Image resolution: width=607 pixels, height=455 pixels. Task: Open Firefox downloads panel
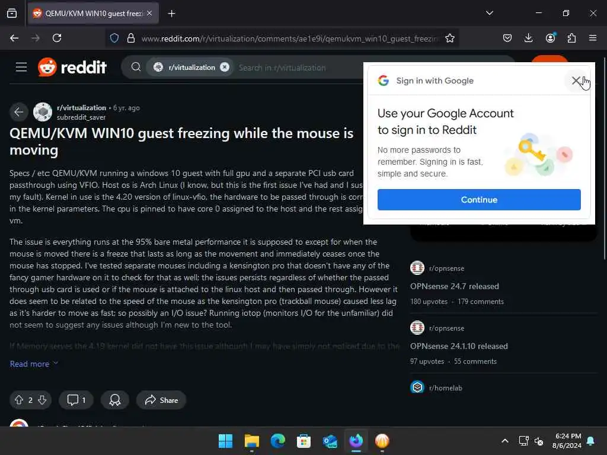[x=528, y=38]
